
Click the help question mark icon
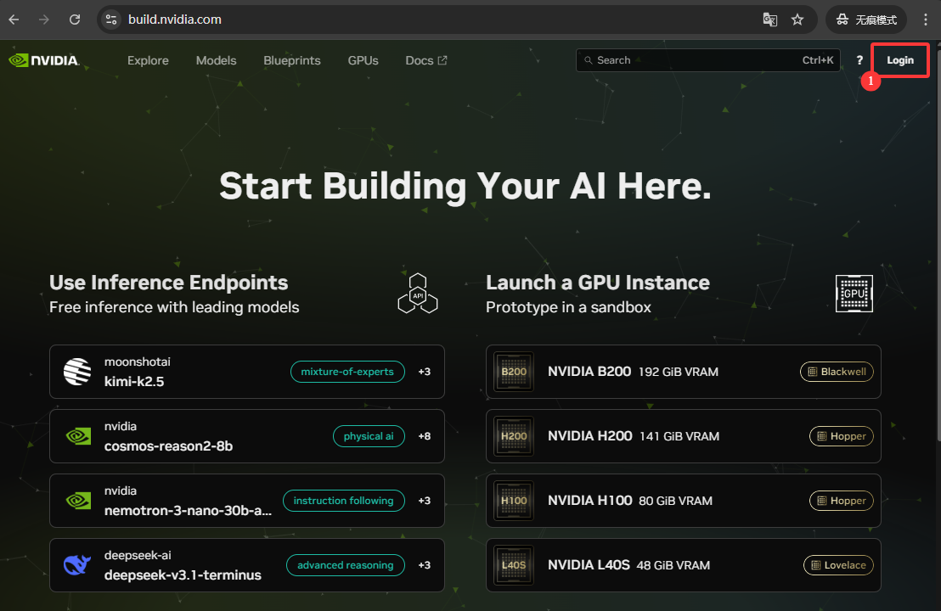tap(859, 60)
